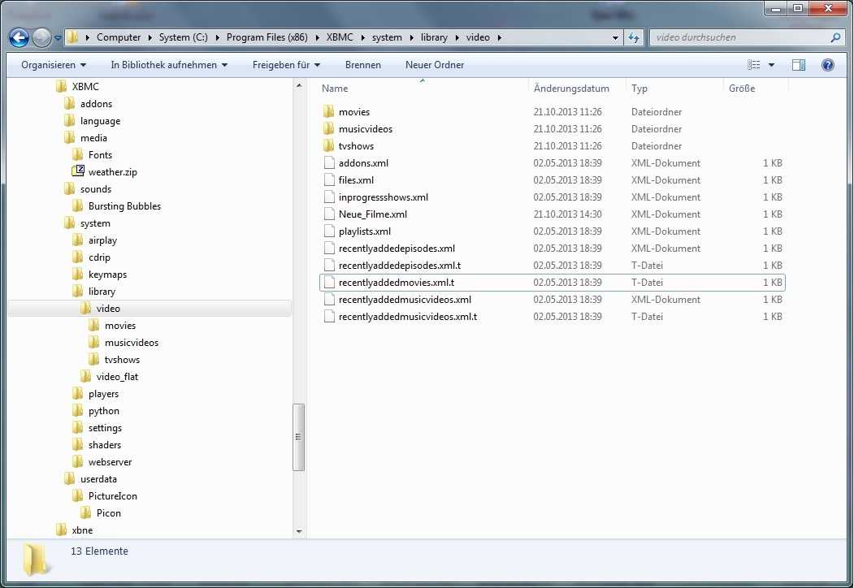This screenshot has width=854, height=588.
Task: Click the Brennen button
Action: (x=363, y=65)
